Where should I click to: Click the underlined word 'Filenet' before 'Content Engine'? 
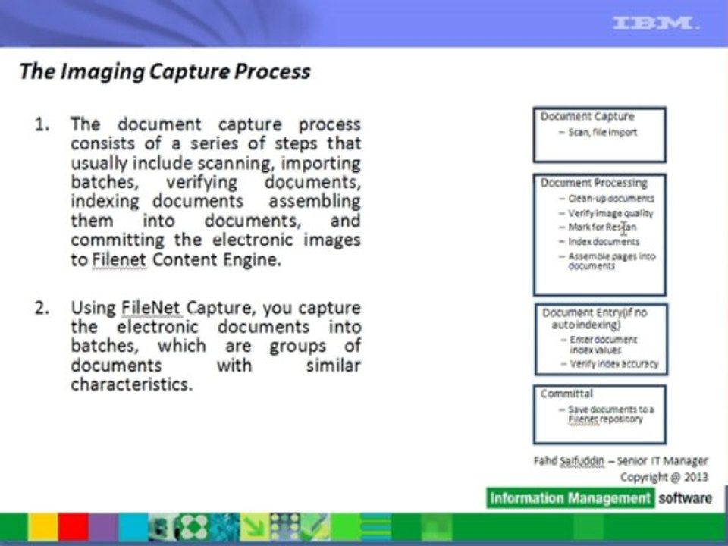point(119,259)
